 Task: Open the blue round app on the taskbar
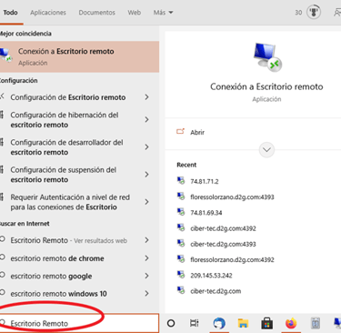pyautogui.click(x=219, y=324)
